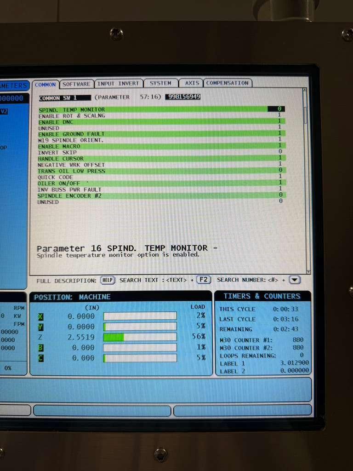The image size is (353, 471).
Task: Select the C axis indicator in Position panel
Action: coord(41,358)
